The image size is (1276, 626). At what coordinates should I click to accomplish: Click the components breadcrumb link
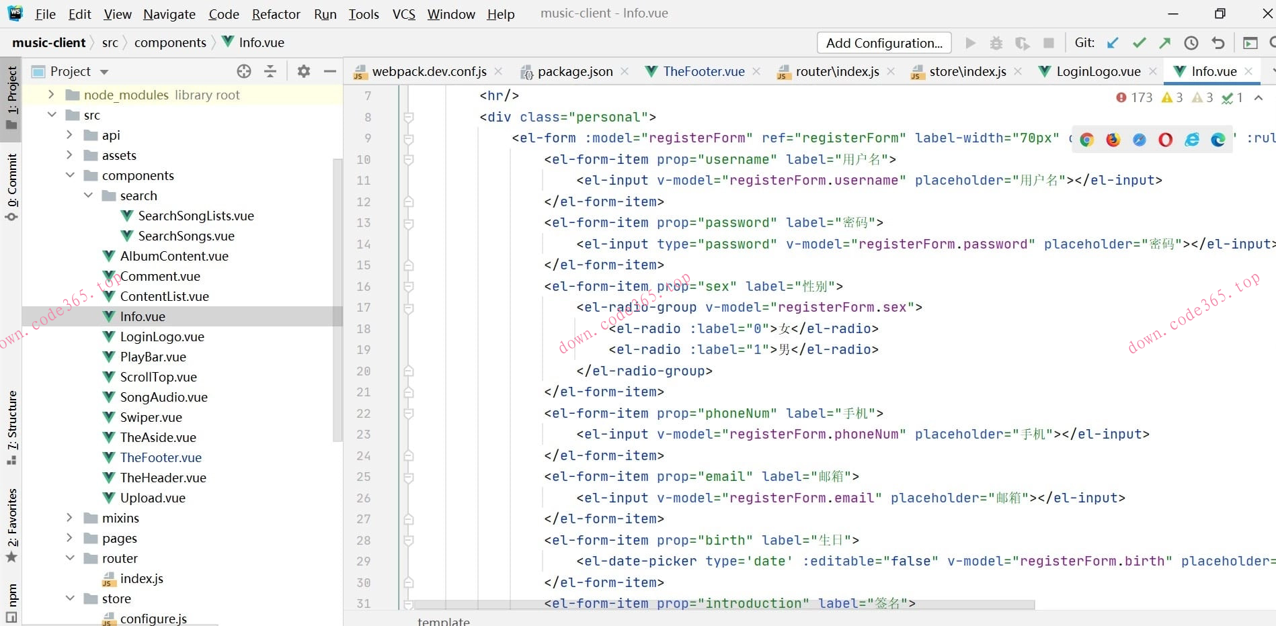[170, 42]
